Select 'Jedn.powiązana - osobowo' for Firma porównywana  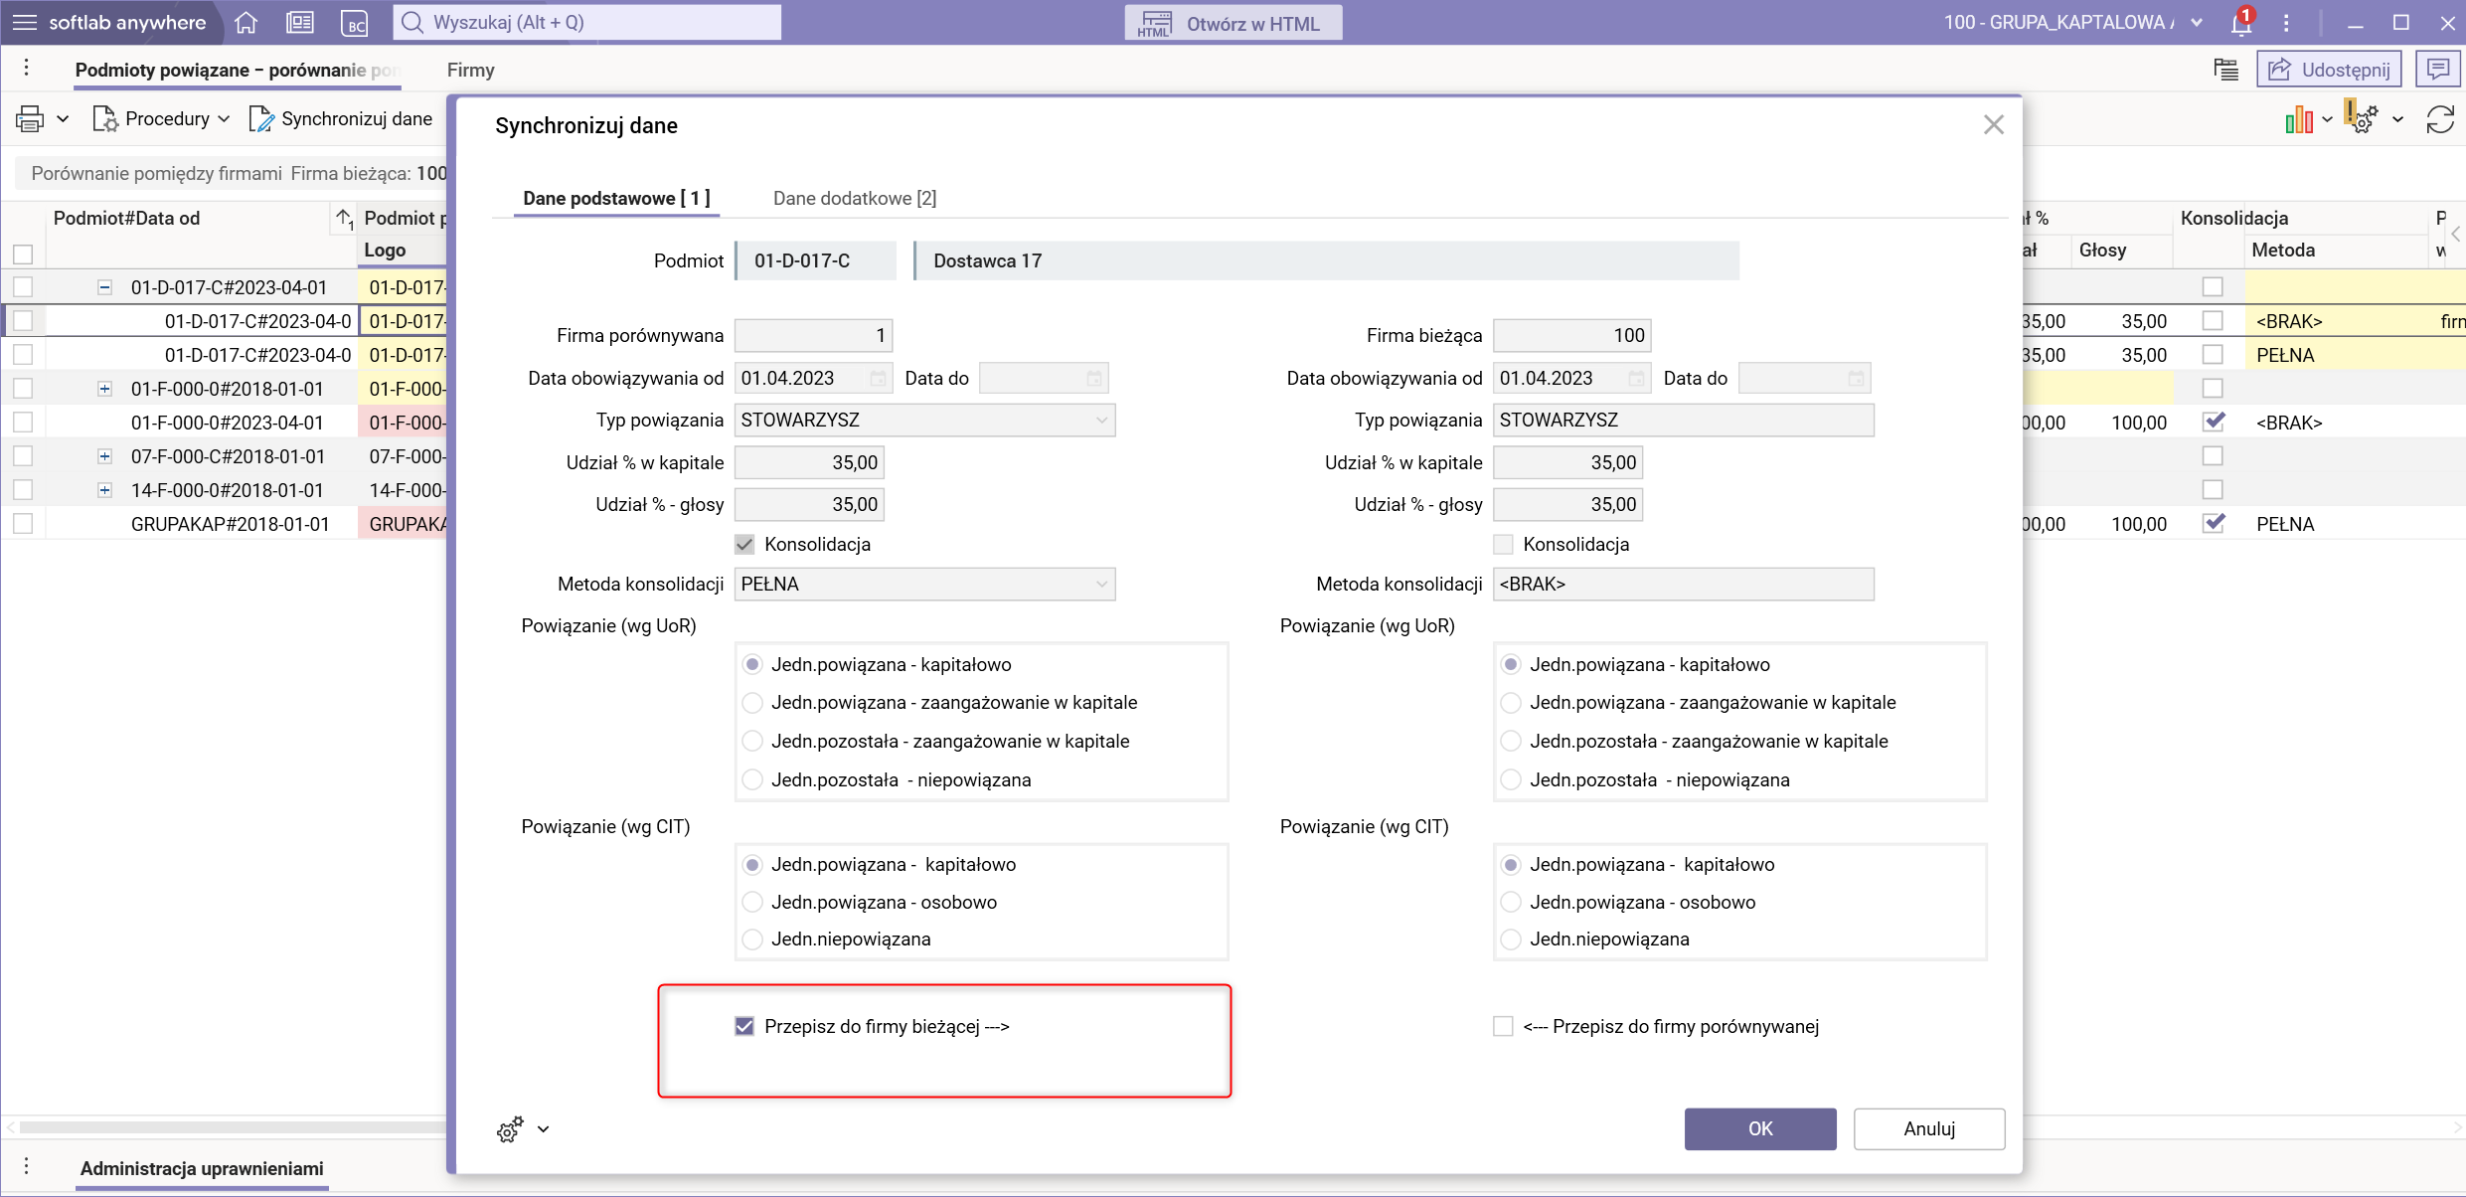point(753,902)
